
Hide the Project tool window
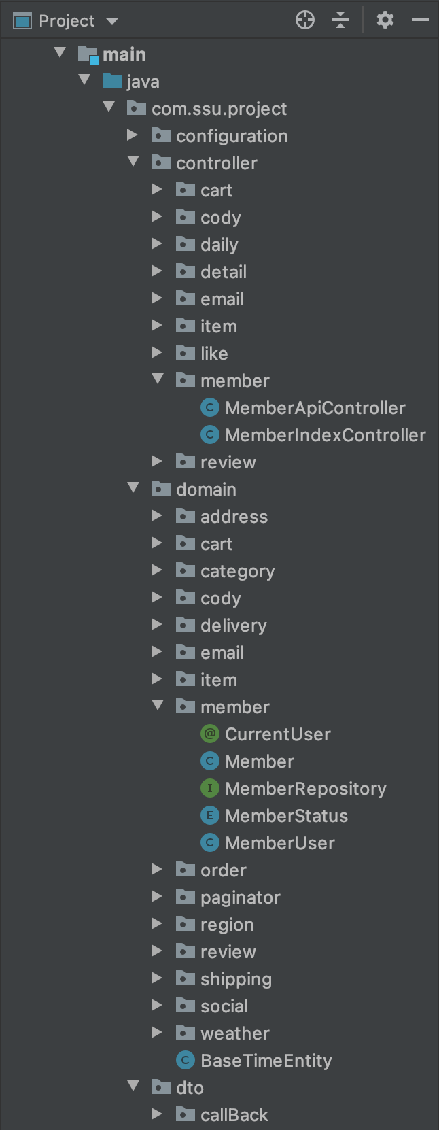(421, 20)
